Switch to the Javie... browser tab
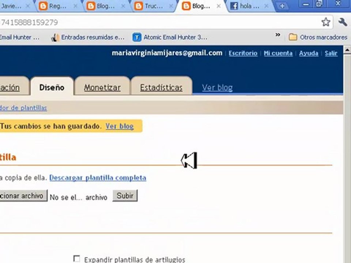The image size is (351, 263). tap(15, 6)
